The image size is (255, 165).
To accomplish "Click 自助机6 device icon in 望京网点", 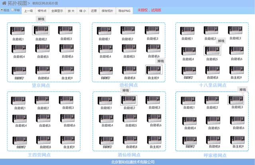I will [x=66, y=49].
